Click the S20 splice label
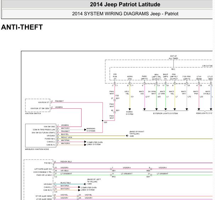Viewport: 215px width, 200px height. (105, 122)
